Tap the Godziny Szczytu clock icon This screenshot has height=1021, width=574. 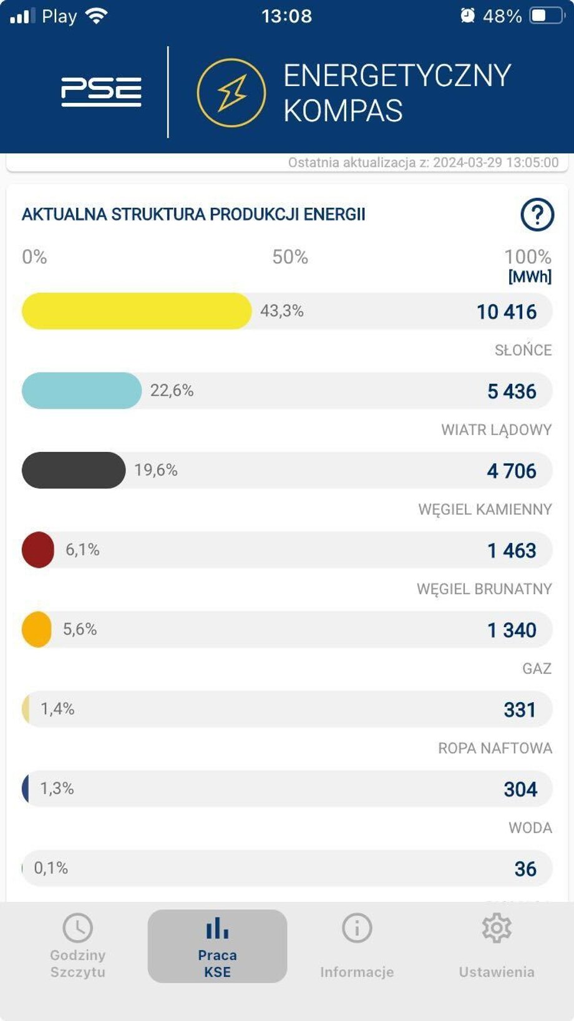coord(78,928)
